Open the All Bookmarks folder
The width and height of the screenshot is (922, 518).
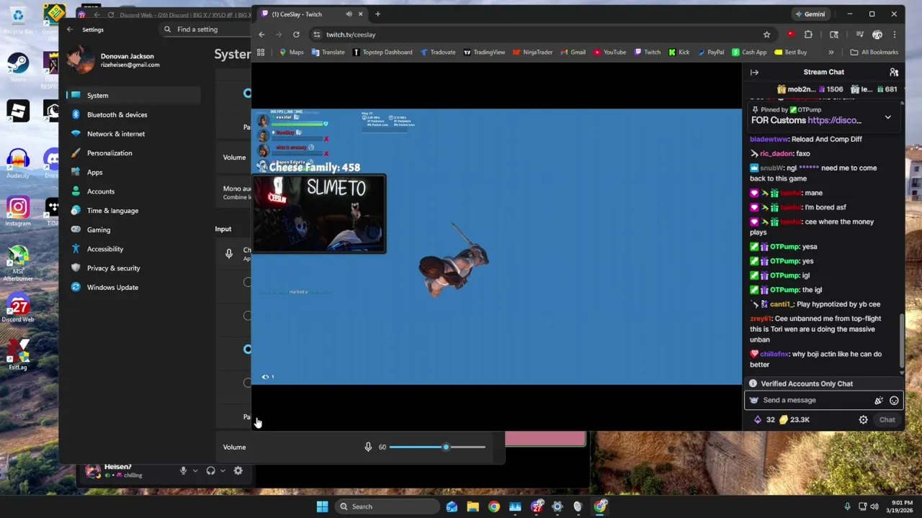pos(874,52)
